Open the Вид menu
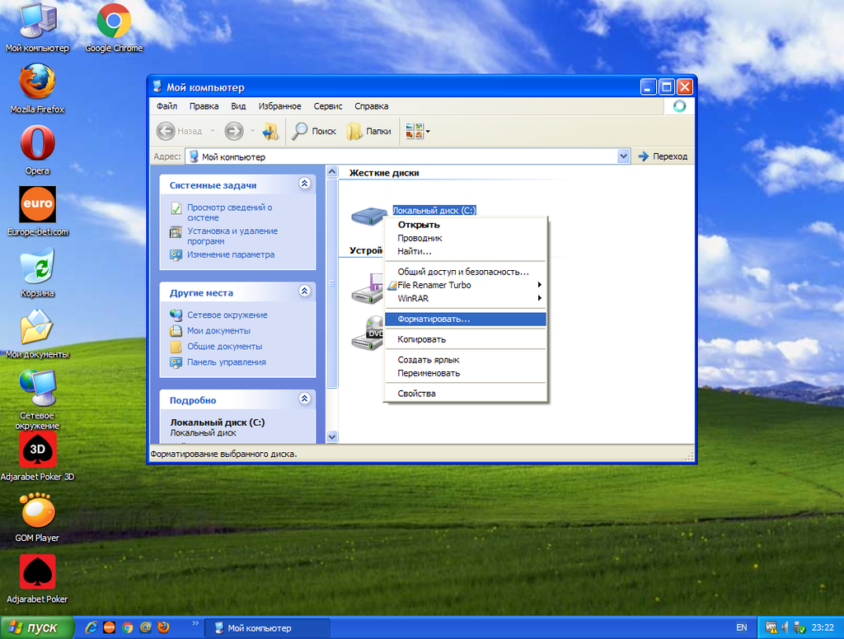 coord(238,106)
